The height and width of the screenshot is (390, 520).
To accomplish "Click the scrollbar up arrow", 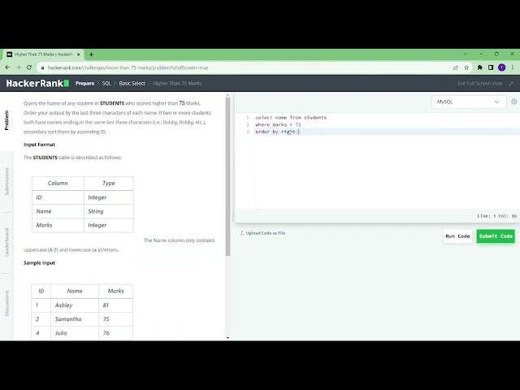I will click(x=227, y=96).
